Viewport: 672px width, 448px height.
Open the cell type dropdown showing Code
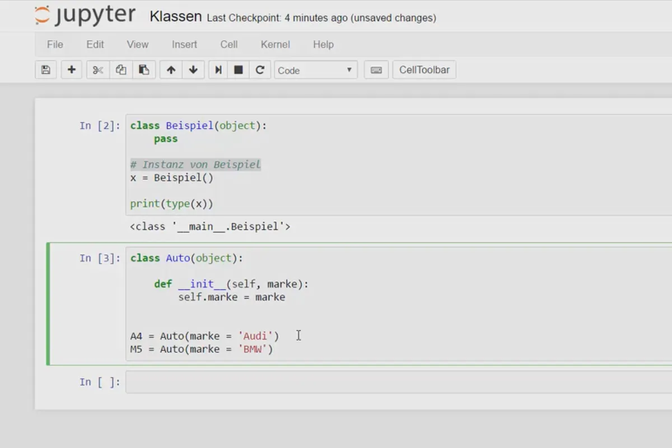(316, 70)
